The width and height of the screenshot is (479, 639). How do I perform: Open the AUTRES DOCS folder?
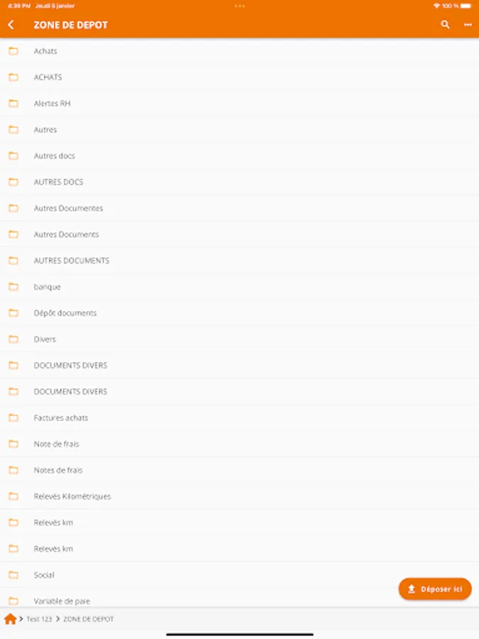240,182
